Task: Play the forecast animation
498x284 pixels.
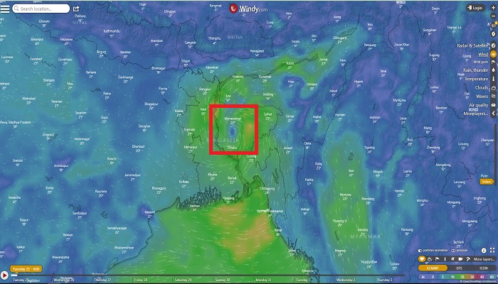Action: pyautogui.click(x=4, y=275)
